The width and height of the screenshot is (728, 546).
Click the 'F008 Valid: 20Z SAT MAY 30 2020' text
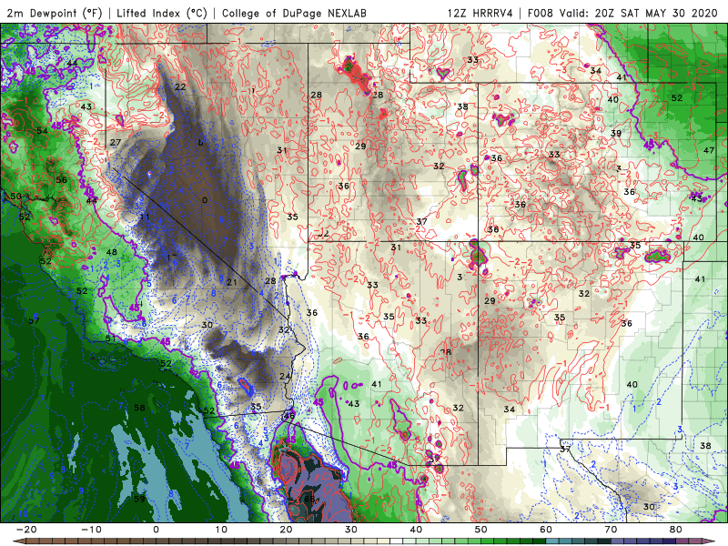coord(622,13)
